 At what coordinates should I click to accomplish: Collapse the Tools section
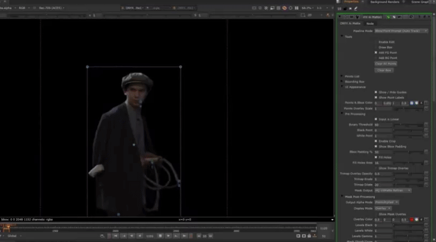pyautogui.click(x=342, y=37)
